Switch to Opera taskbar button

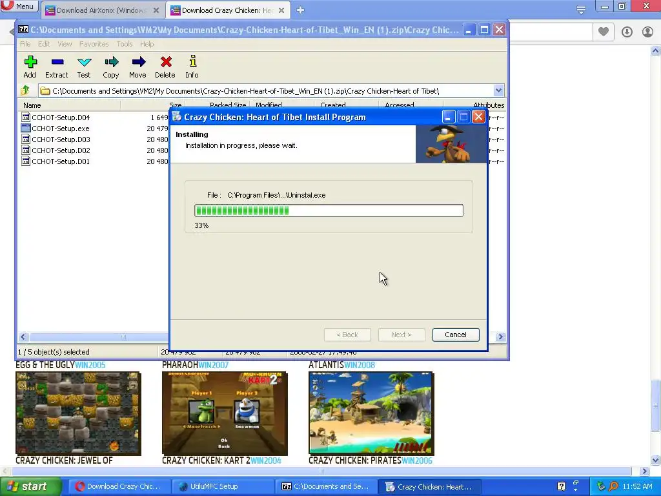click(x=119, y=486)
